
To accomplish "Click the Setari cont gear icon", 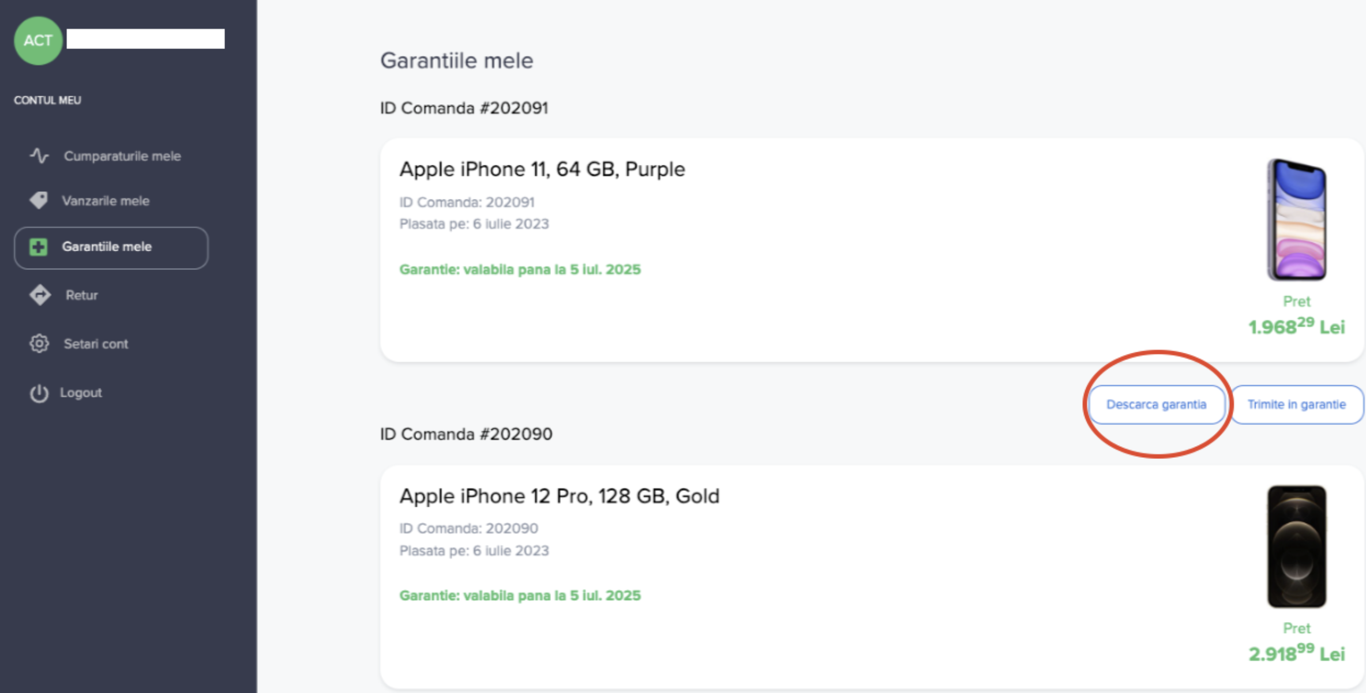I will [39, 344].
